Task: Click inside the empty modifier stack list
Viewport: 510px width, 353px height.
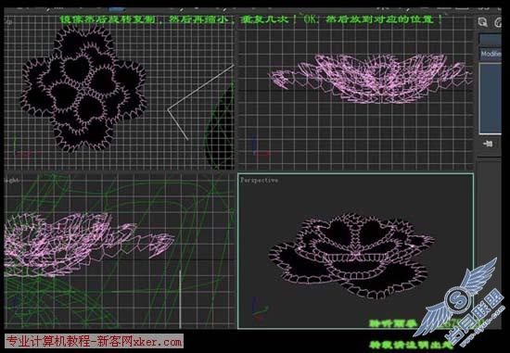Action: click(491, 98)
